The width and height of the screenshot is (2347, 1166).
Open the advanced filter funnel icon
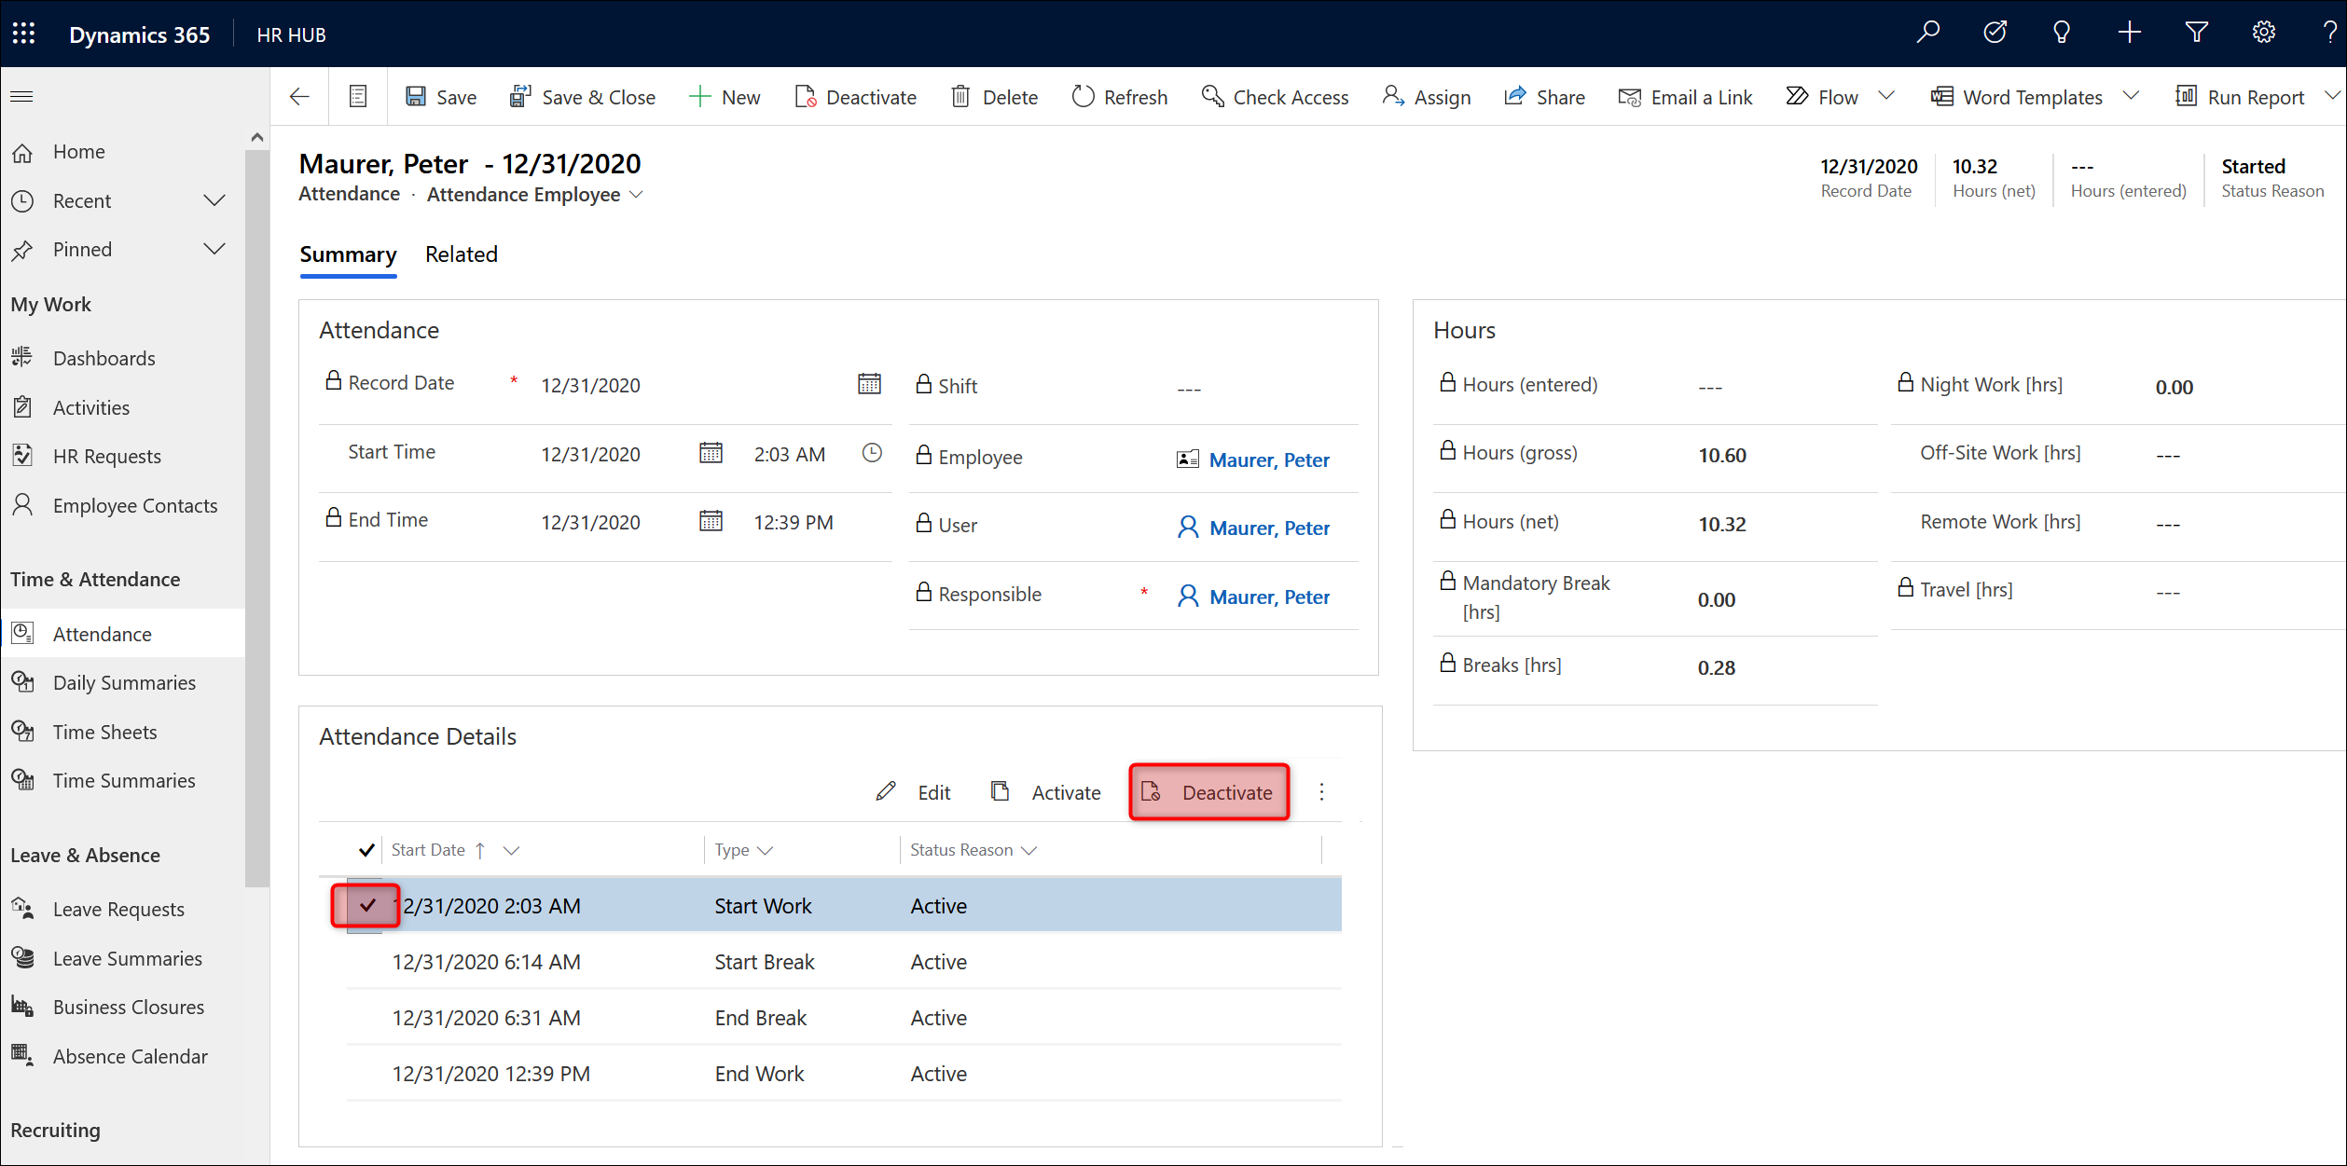(2196, 34)
